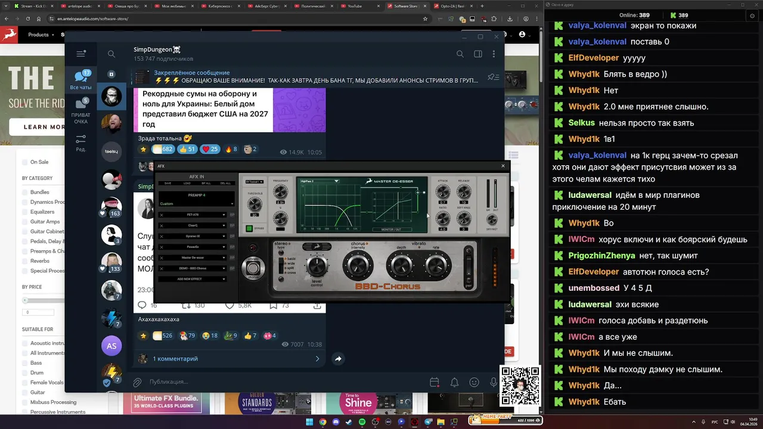Switch to the Software Store browser tab

point(406,6)
